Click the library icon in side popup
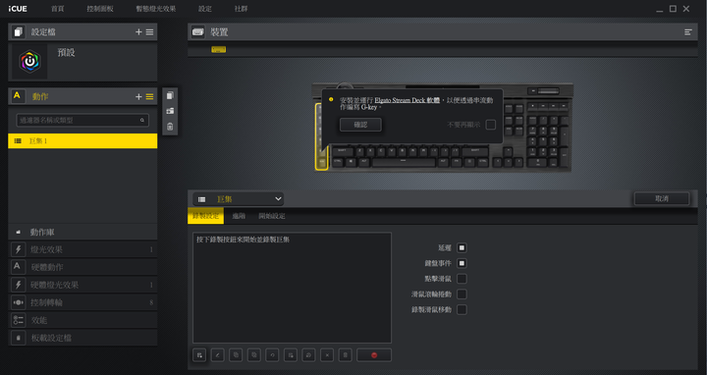This screenshot has height=375, width=707. pos(170,111)
